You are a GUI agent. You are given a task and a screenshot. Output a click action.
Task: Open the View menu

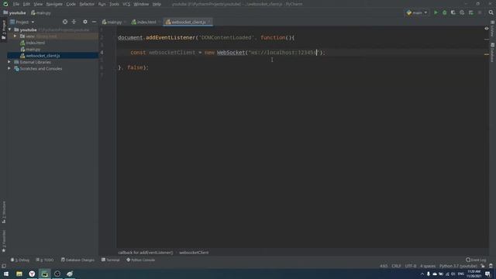(38, 4)
